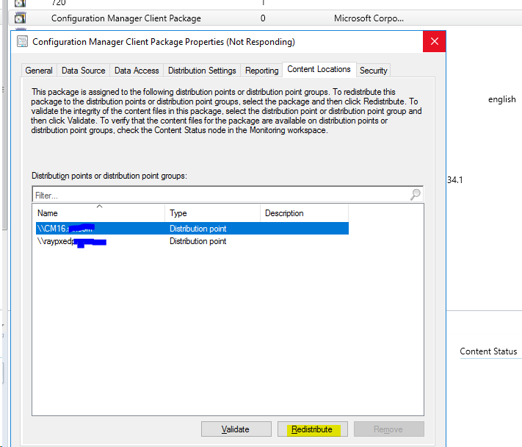This screenshot has height=447, width=522.
Task: Click the Type cell of raypxedp row
Action: pos(197,241)
